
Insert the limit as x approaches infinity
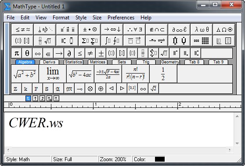pyautogui.click(x=53, y=74)
